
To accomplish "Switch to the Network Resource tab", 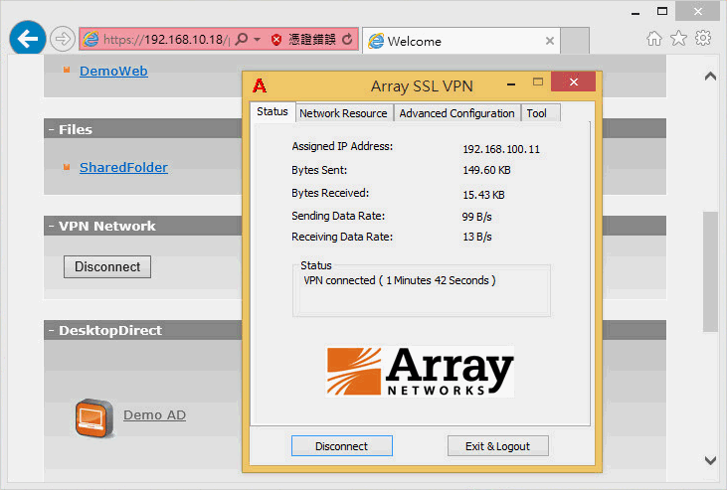I will pos(343,113).
